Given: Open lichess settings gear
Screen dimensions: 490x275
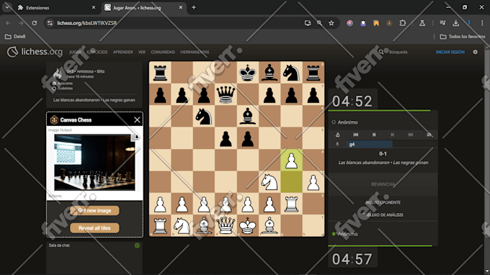Looking at the screenshot, I should 475,52.
